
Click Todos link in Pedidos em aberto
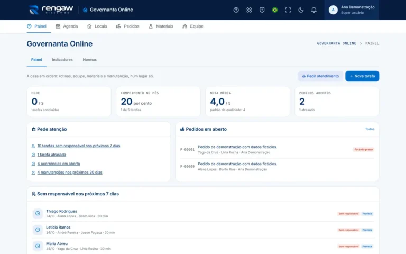pos(370,129)
